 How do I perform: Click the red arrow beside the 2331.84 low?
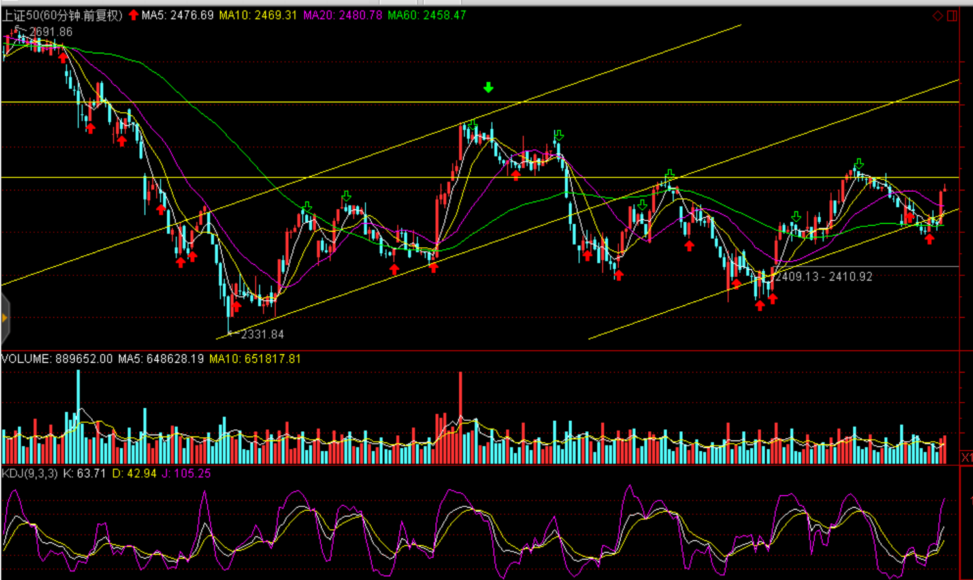coord(237,305)
